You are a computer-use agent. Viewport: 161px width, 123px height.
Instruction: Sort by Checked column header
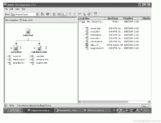click(146, 19)
